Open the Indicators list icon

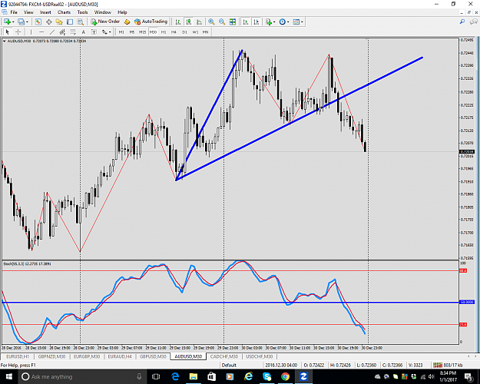(269, 22)
